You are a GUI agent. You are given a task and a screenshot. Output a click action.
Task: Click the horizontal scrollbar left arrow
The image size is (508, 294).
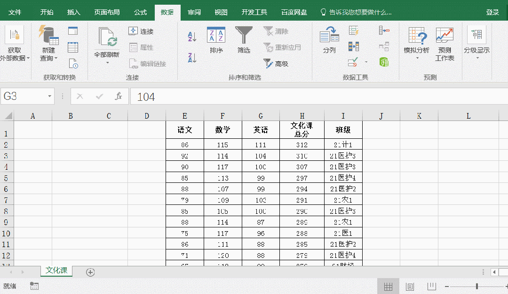494,272
